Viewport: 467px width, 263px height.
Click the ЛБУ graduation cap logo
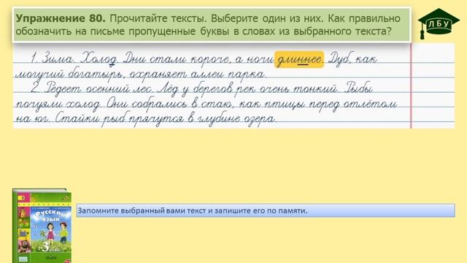pyautogui.click(x=439, y=23)
